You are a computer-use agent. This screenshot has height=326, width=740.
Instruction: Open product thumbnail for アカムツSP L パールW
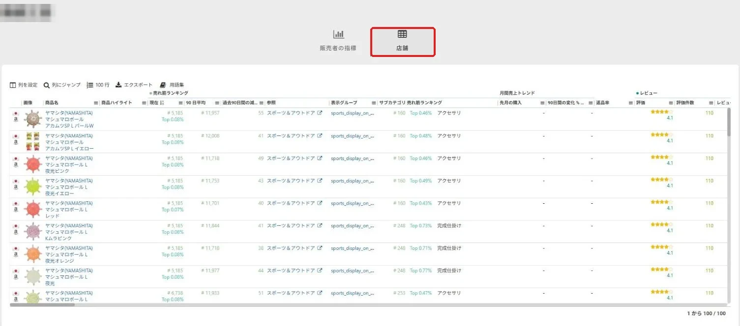tap(32, 119)
